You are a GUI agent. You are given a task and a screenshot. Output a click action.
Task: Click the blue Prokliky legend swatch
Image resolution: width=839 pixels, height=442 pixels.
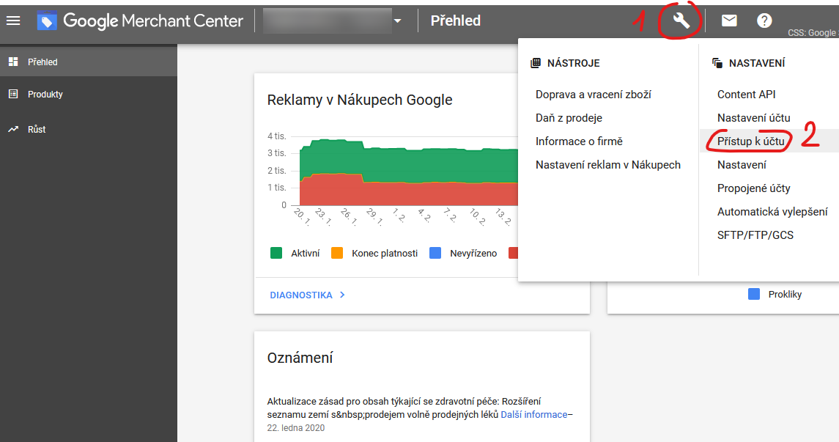click(754, 294)
